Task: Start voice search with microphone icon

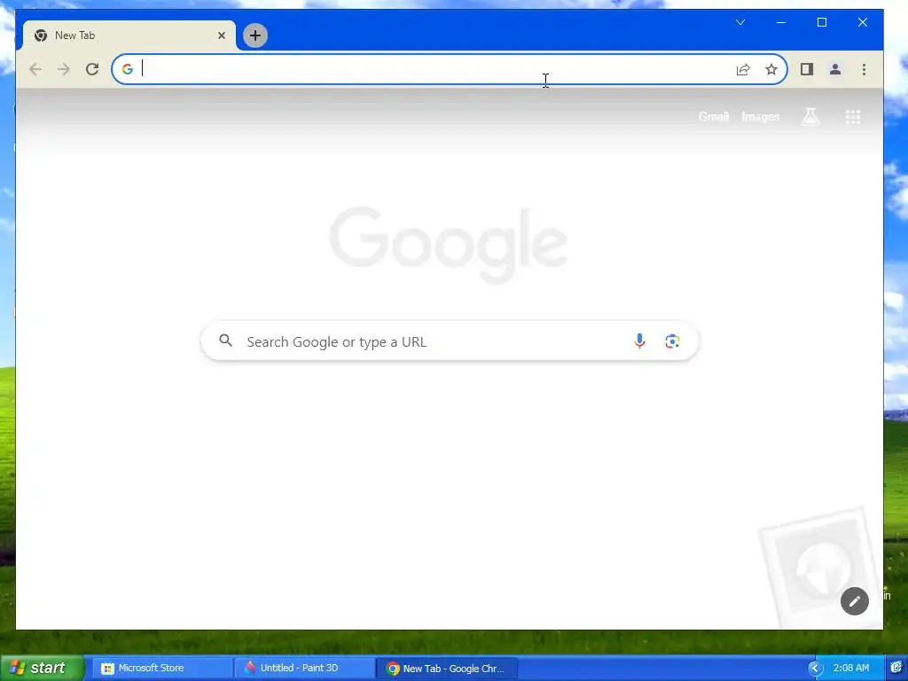Action: point(639,341)
